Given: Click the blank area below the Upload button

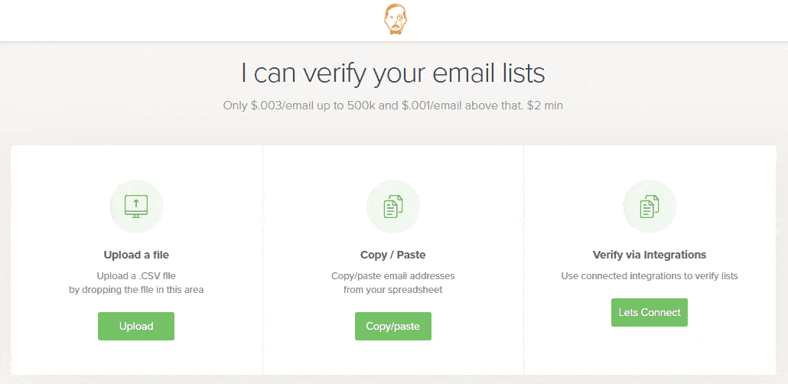Looking at the screenshot, I should click(136, 357).
